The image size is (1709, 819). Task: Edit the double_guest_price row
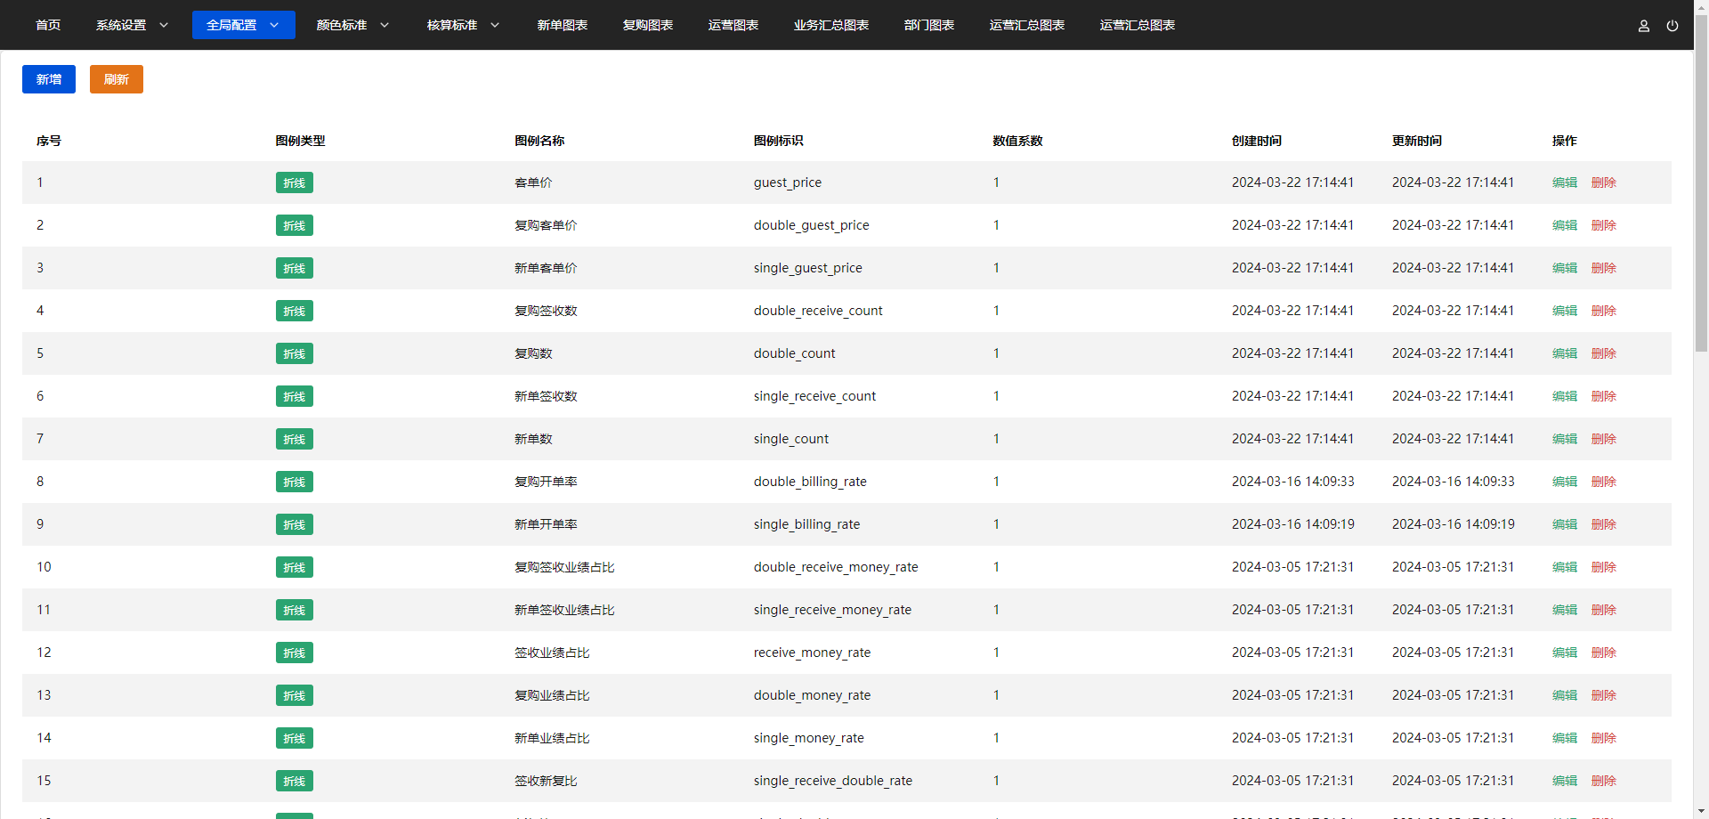pos(1565,225)
